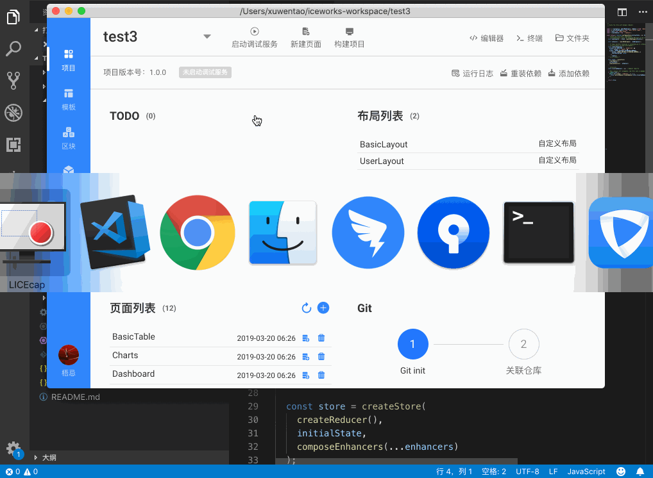Screen dimensions: 653x478
Task: Open the Debug view in VS Code
Action: click(x=13, y=113)
